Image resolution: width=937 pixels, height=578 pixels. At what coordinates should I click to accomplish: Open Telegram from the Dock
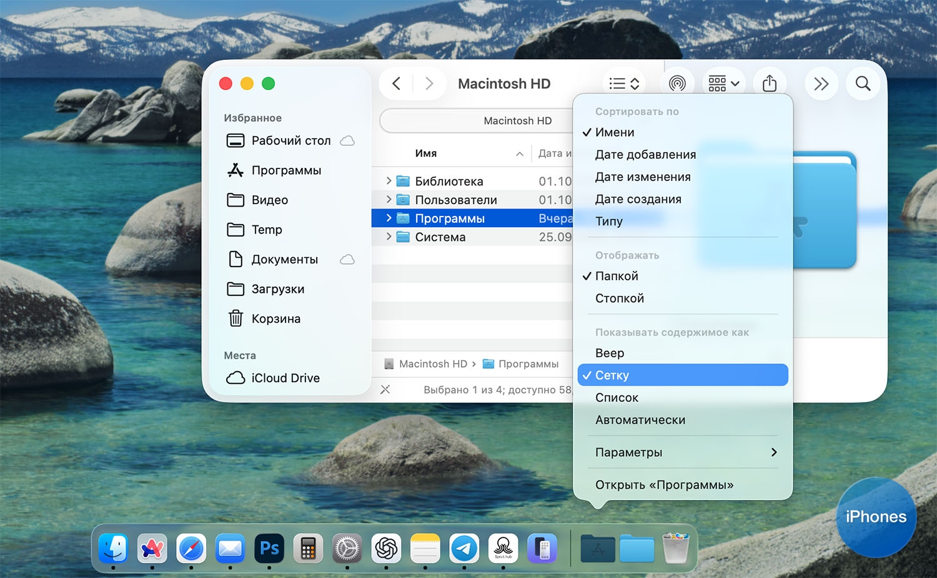click(x=464, y=549)
